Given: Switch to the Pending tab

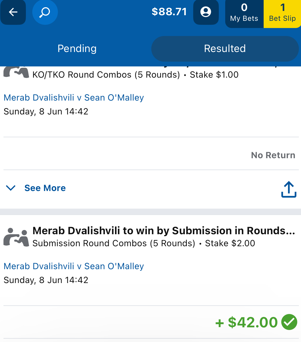Looking at the screenshot, I should click(x=77, y=49).
